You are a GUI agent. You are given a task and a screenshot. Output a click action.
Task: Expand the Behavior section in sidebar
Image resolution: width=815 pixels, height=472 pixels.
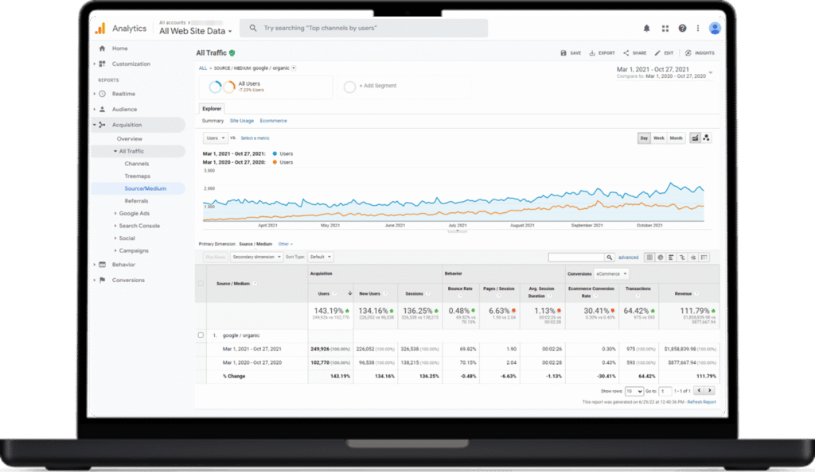(123, 265)
